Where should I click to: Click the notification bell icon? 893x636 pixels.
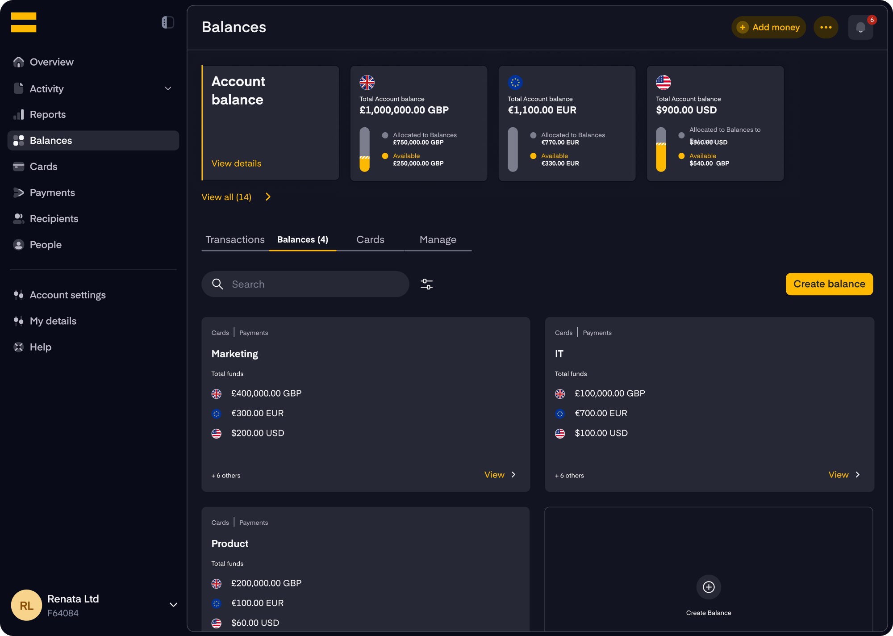[x=860, y=28]
